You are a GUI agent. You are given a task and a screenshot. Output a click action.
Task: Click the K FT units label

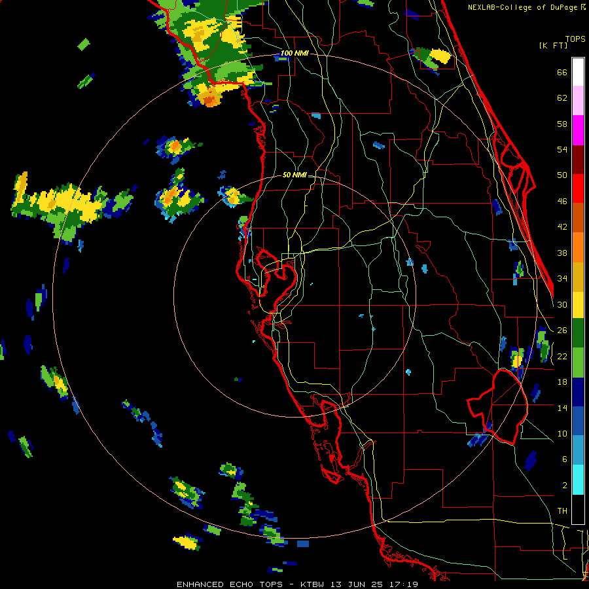tap(553, 45)
